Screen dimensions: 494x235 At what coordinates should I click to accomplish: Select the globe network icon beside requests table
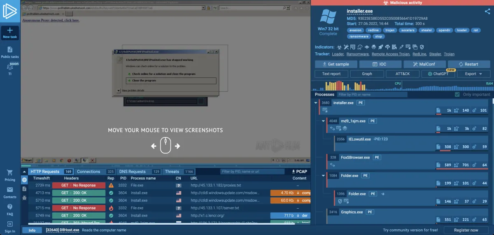click(x=24, y=180)
